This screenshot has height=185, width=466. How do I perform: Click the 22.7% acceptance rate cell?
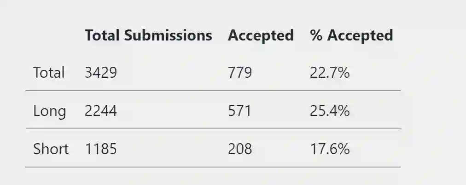pyautogui.click(x=330, y=73)
